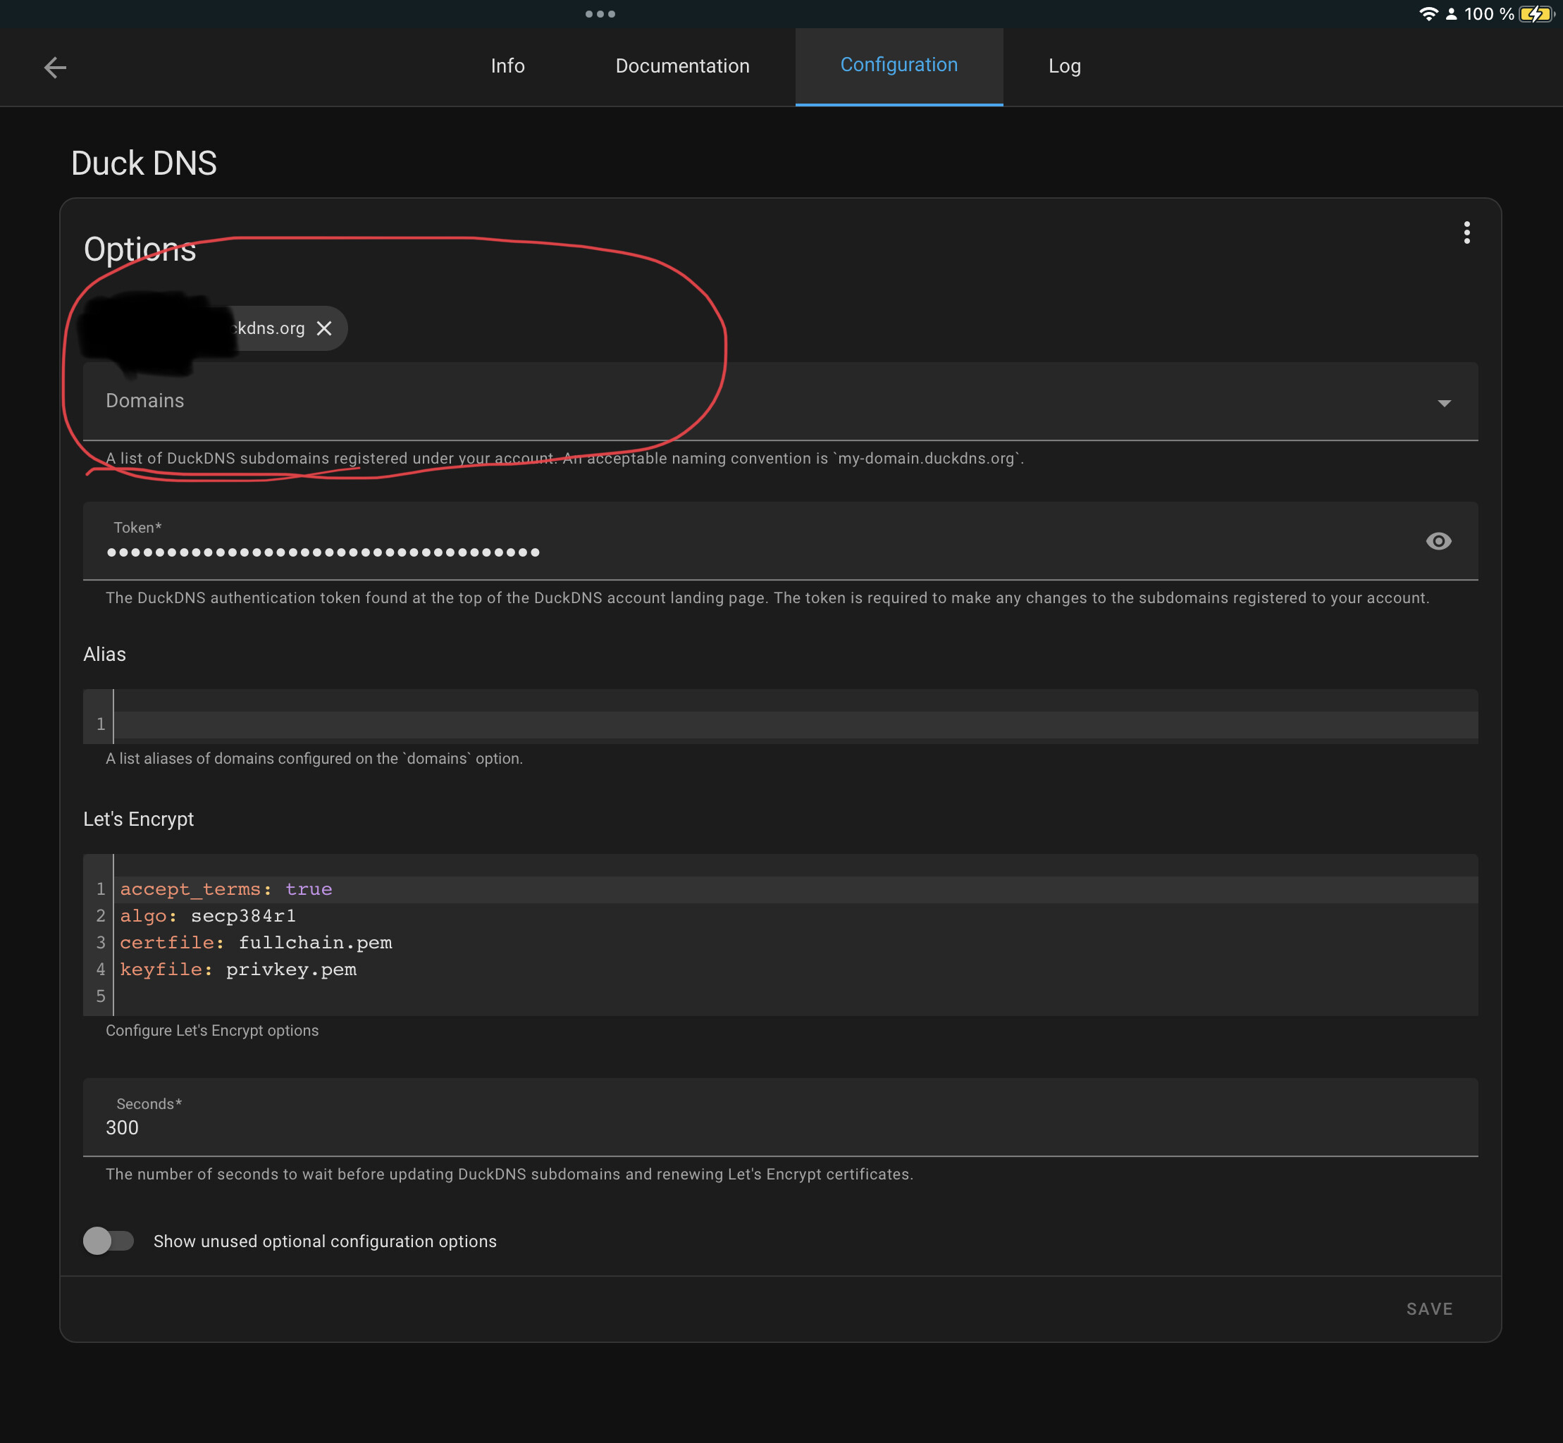
Task: Switch to the Info tab
Action: click(x=507, y=66)
